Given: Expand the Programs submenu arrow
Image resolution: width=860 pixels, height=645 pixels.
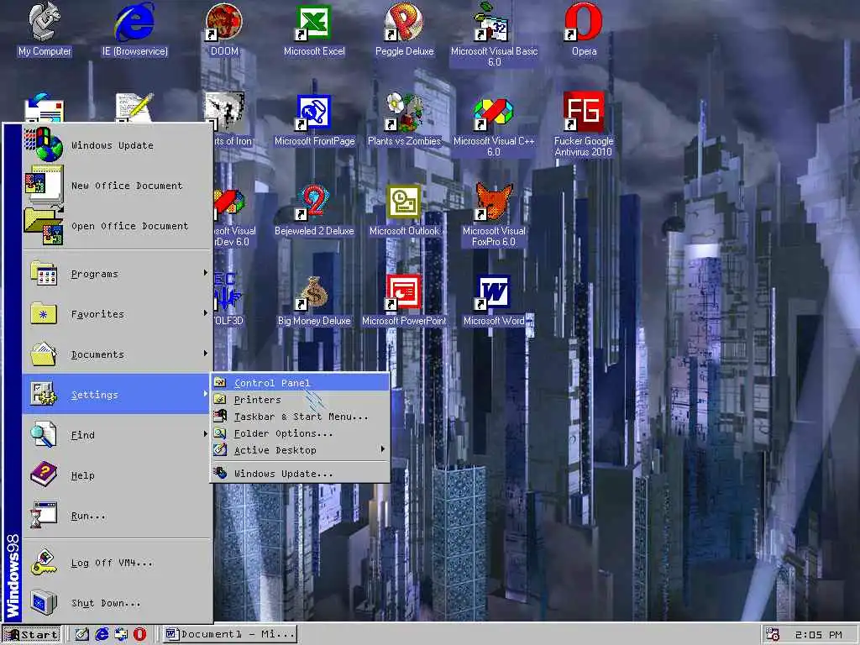Looking at the screenshot, I should 205,273.
